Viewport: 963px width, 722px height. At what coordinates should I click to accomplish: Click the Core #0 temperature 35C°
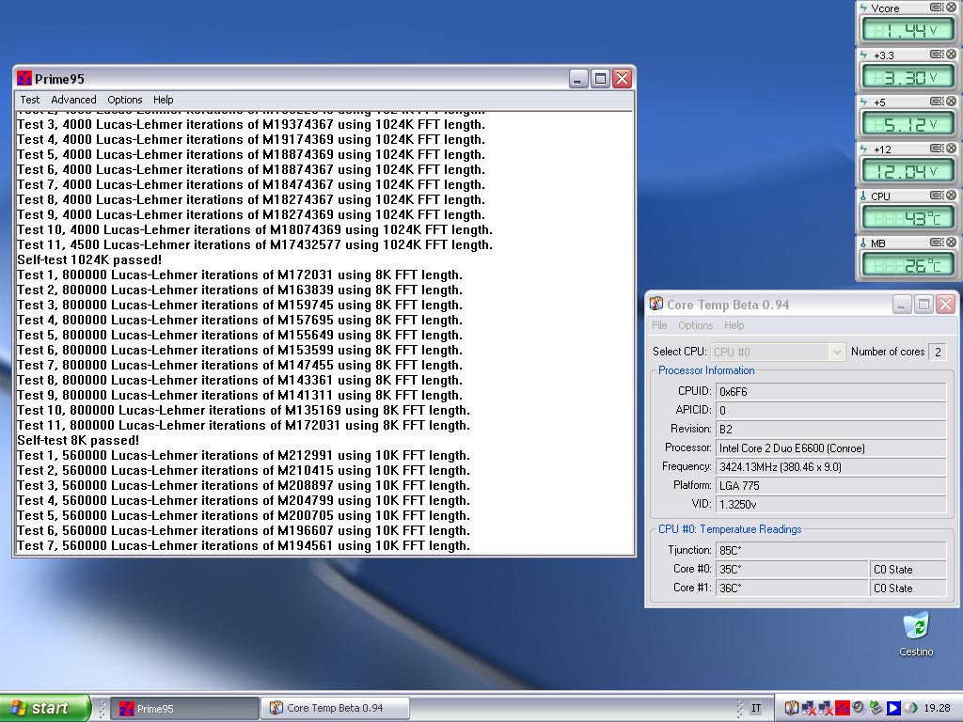tap(792, 570)
